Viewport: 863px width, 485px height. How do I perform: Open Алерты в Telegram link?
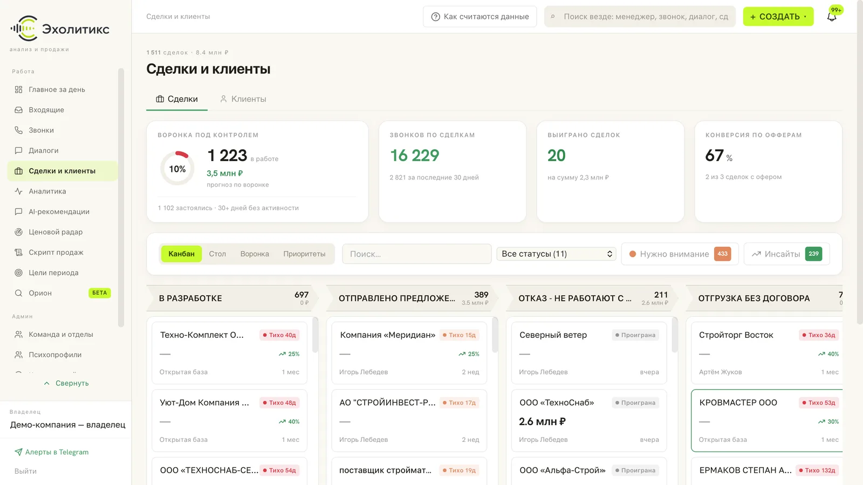click(x=52, y=452)
